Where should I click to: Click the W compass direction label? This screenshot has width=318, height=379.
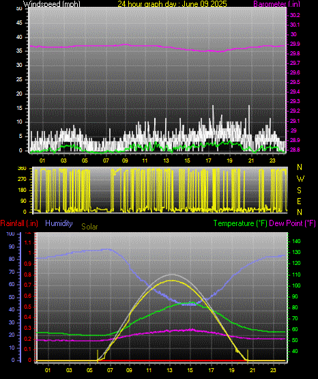[x=300, y=179]
